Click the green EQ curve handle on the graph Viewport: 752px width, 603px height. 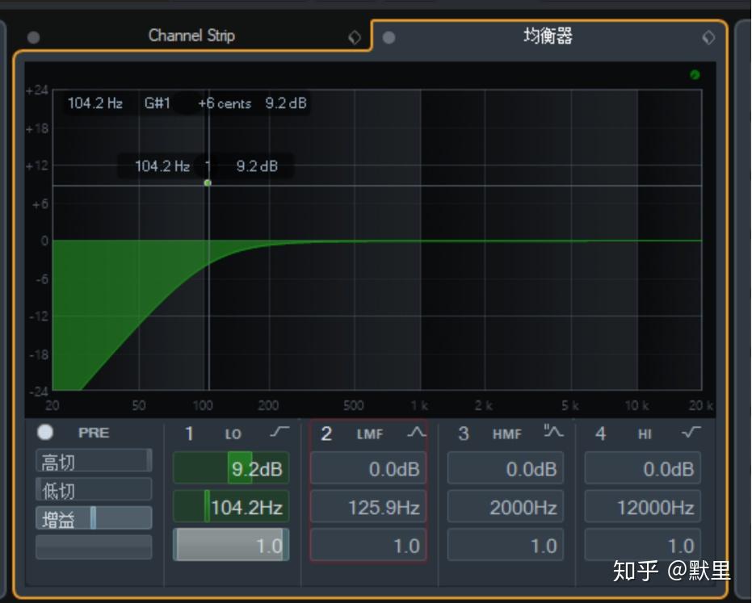pos(208,183)
